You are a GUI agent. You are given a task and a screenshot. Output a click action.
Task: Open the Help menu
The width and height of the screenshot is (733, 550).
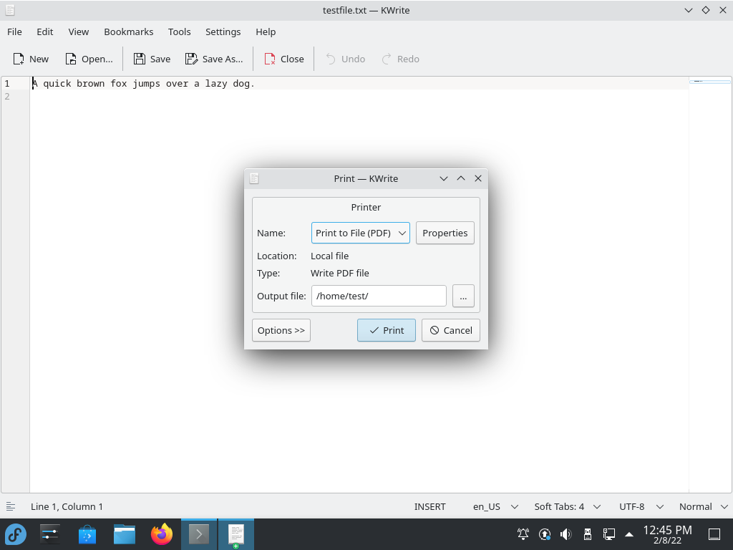point(266,32)
